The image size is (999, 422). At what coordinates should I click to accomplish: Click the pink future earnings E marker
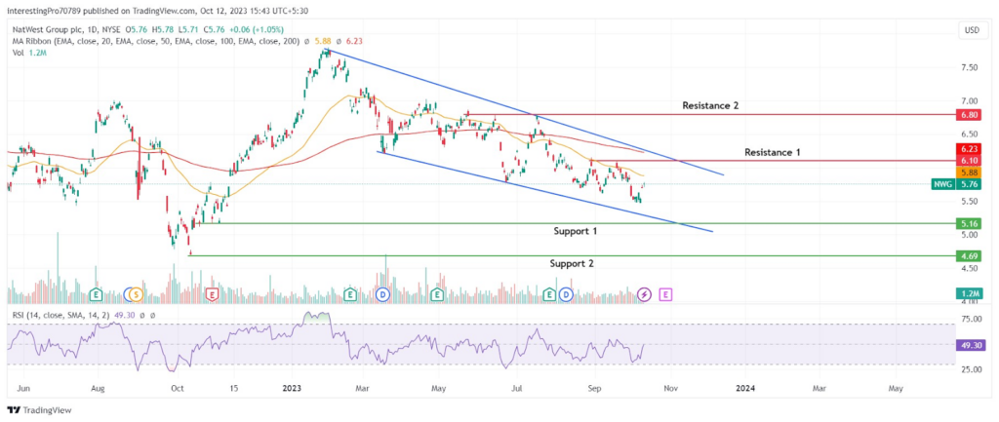point(665,294)
